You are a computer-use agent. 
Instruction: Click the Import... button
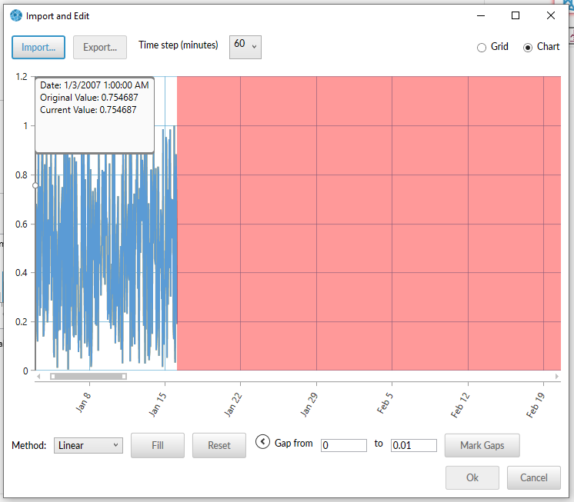coord(38,47)
